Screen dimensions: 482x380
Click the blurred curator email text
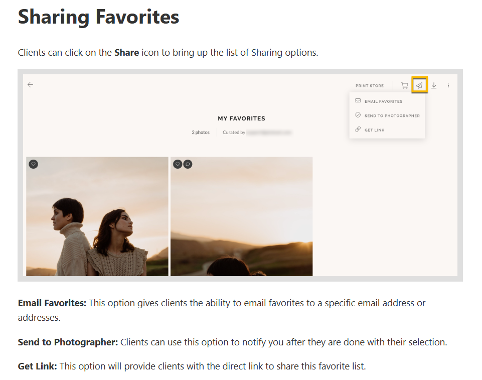[269, 133]
